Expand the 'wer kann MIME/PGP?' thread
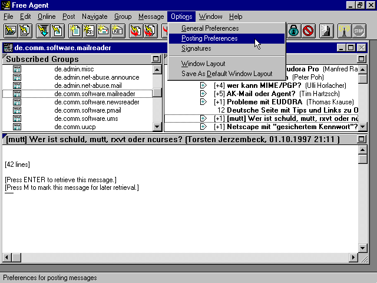Viewport: 377px width, 283px height. pyautogui.click(x=203, y=85)
